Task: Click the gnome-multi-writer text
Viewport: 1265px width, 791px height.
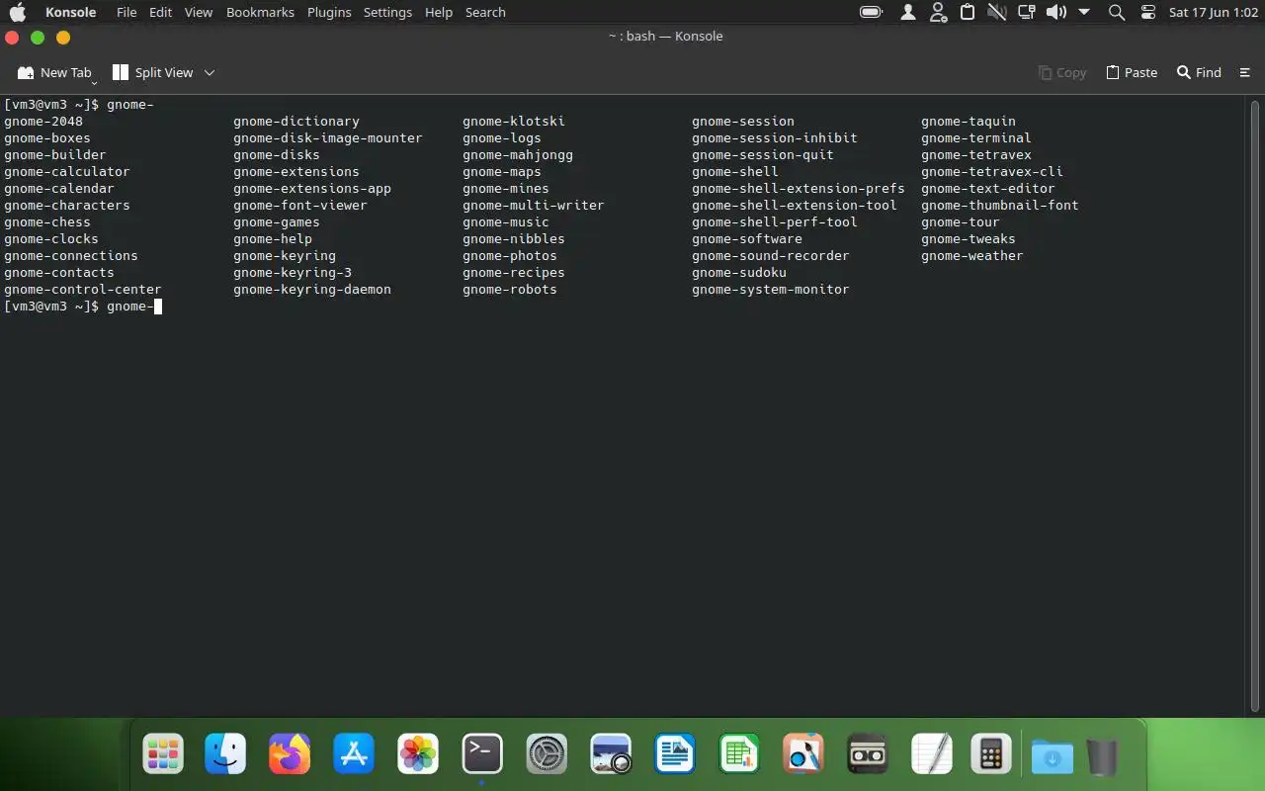Action: [533, 205]
